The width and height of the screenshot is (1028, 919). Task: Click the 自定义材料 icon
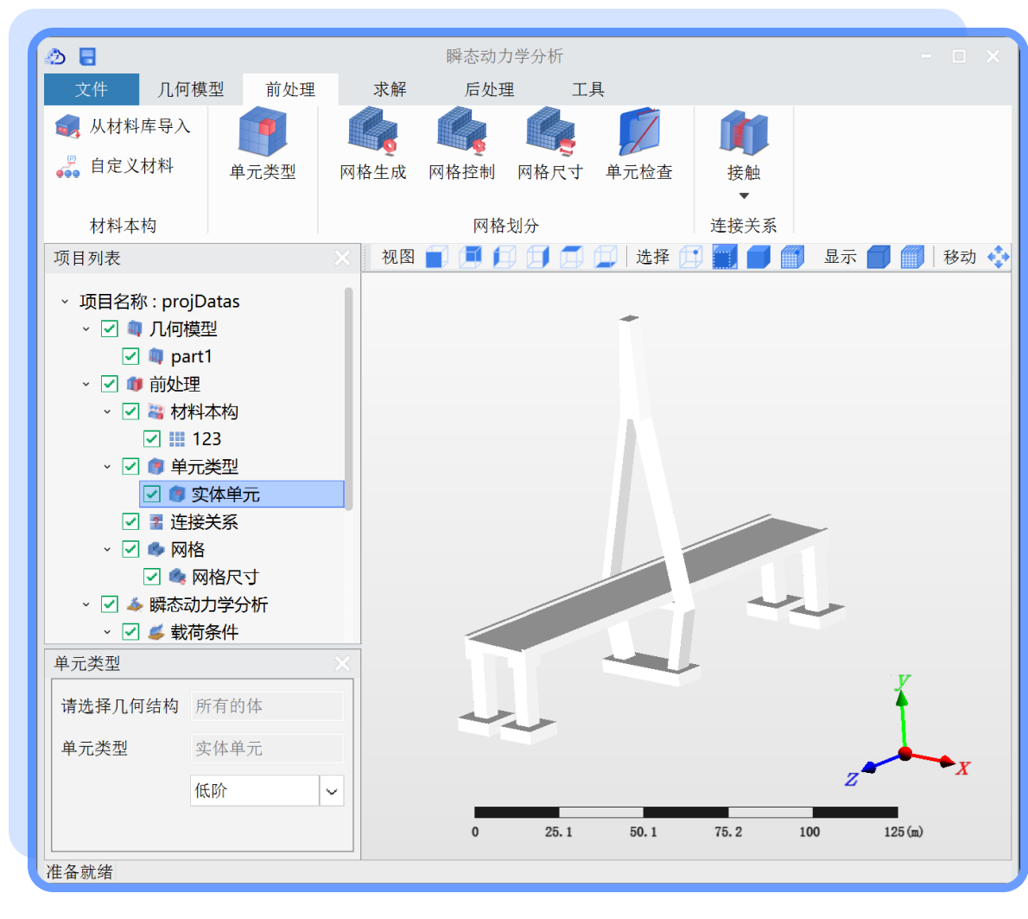tap(67, 167)
